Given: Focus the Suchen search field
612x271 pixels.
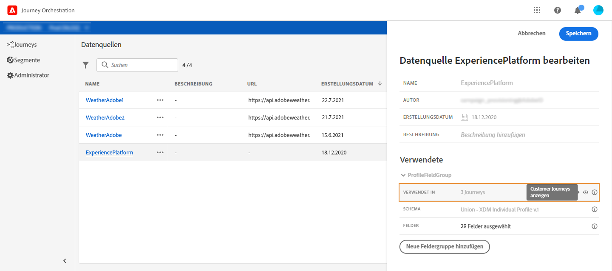Looking at the screenshot, I should [137, 65].
